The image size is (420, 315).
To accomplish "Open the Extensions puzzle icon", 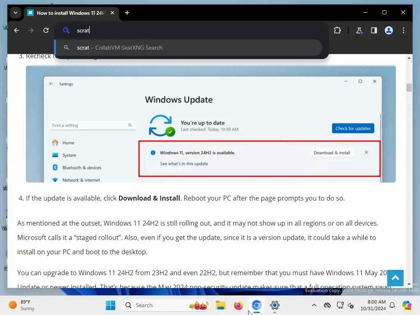I will (338, 30).
